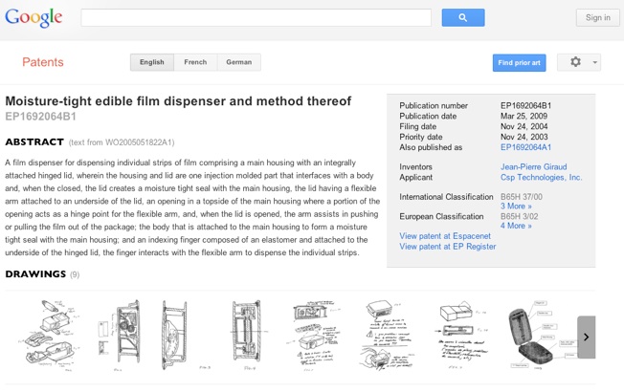Screen dimensions: 624x392
Task: Open applicant Csp Technologies, Inc. link
Action: pos(541,177)
